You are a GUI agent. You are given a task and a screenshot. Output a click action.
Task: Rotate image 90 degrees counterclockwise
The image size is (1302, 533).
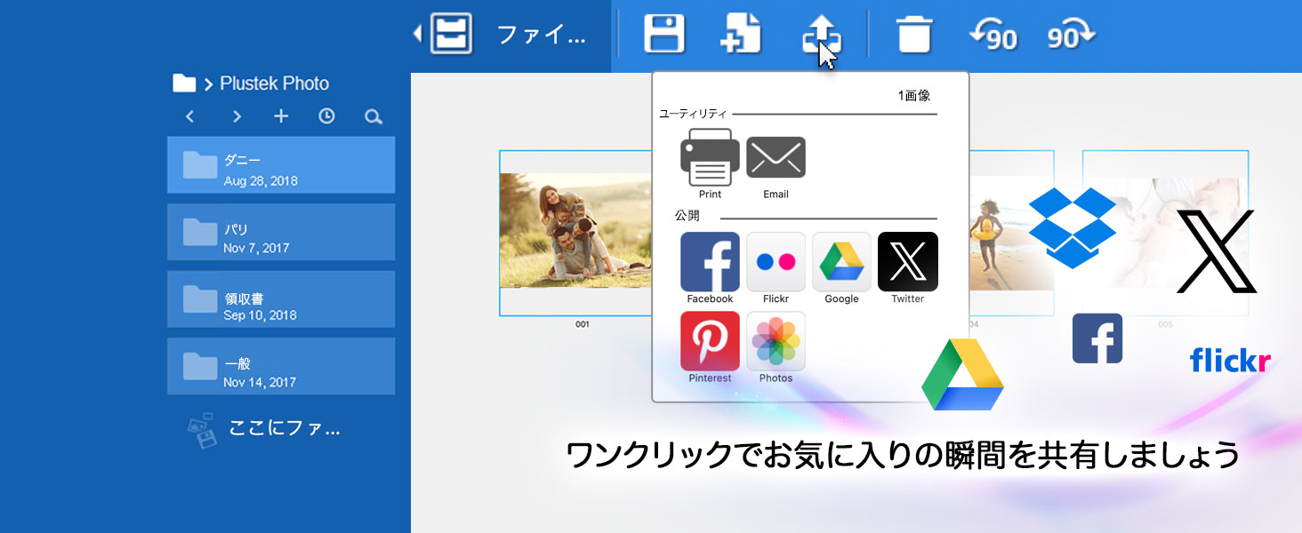pos(993,36)
